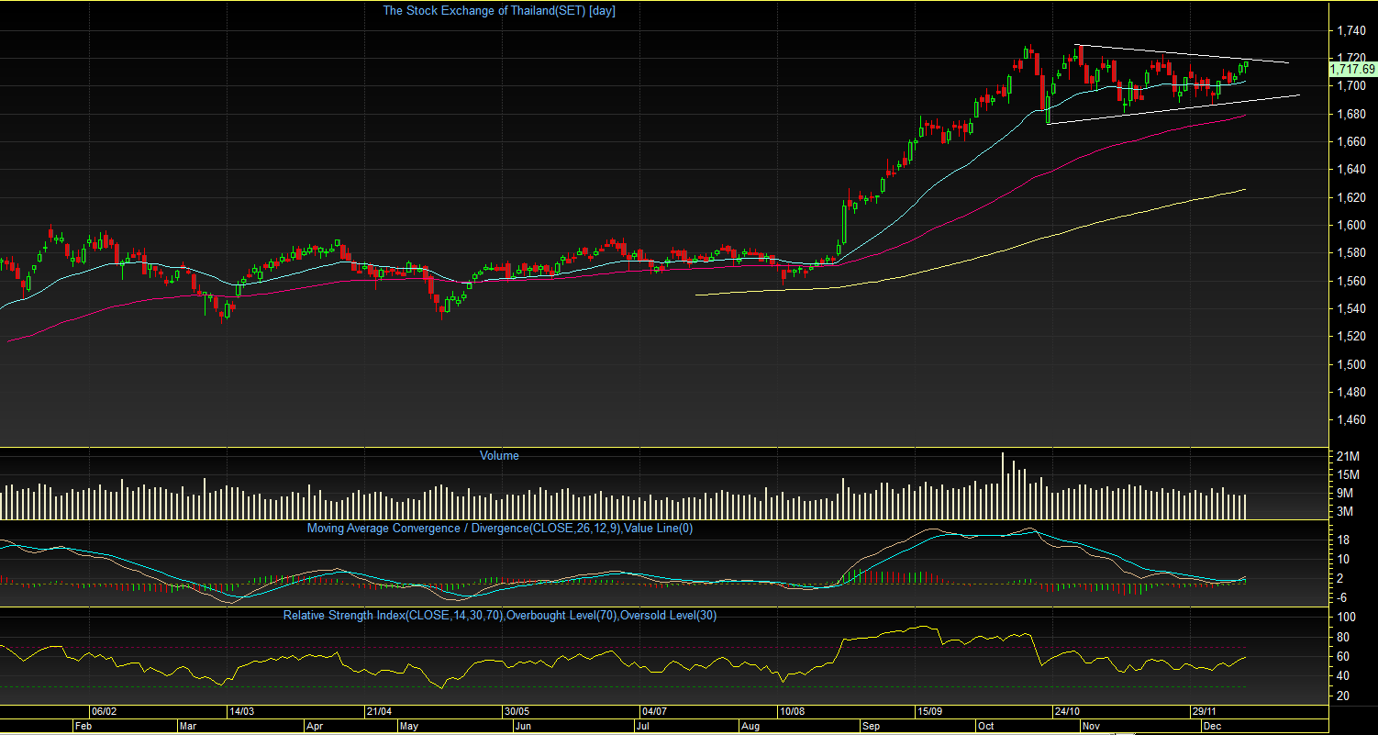Click the 10/08 date label
Viewport: 1378px width, 735px height.
click(x=792, y=711)
